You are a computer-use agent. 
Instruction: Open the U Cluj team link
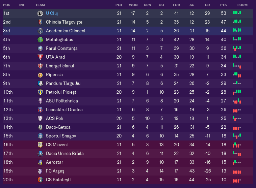[x=52, y=13]
